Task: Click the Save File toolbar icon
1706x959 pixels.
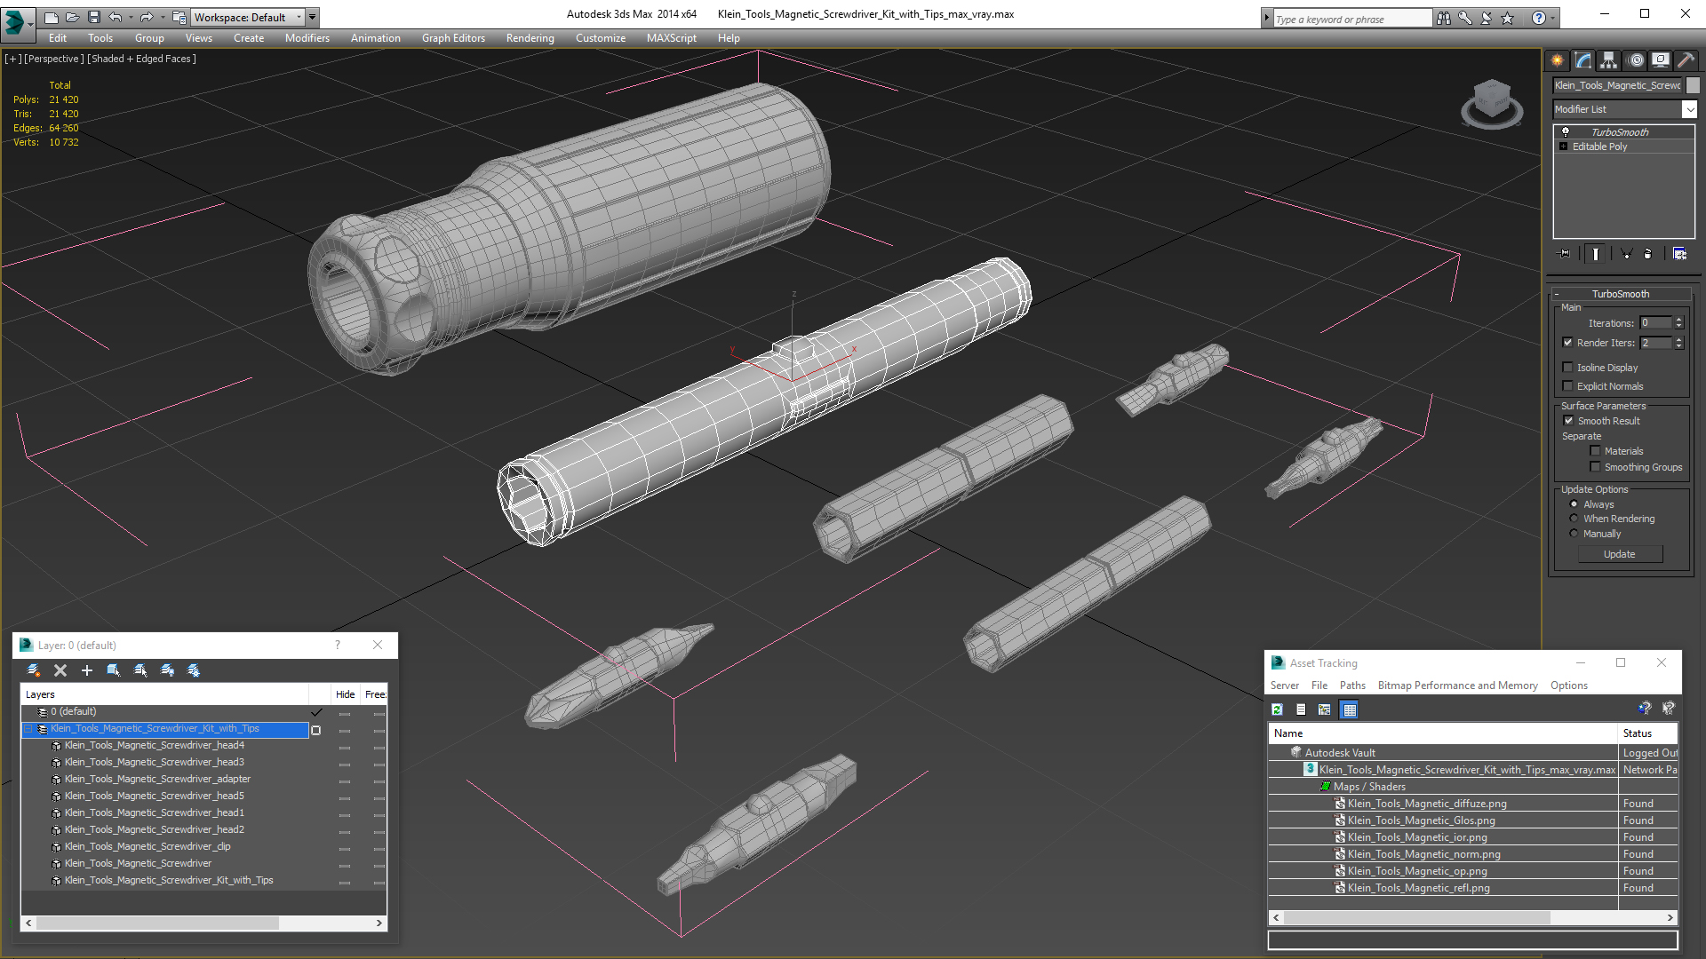Action: tap(94, 17)
